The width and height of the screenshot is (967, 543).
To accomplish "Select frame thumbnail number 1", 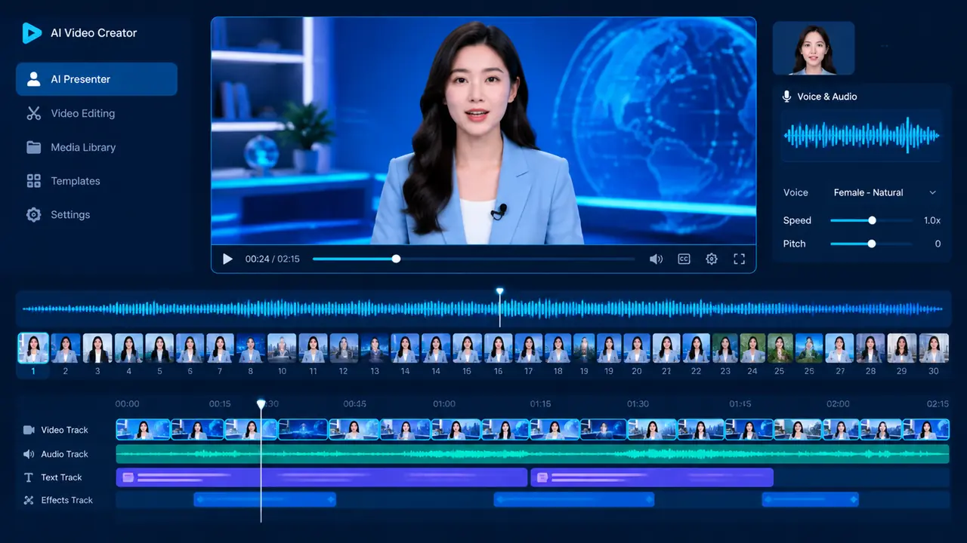I will point(33,348).
